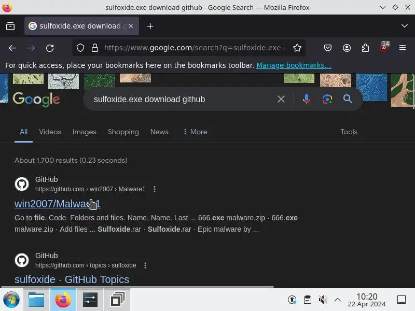Click GitHub favicon of Malware1 result
Viewport: 415px width, 311px height.
(x=22, y=184)
